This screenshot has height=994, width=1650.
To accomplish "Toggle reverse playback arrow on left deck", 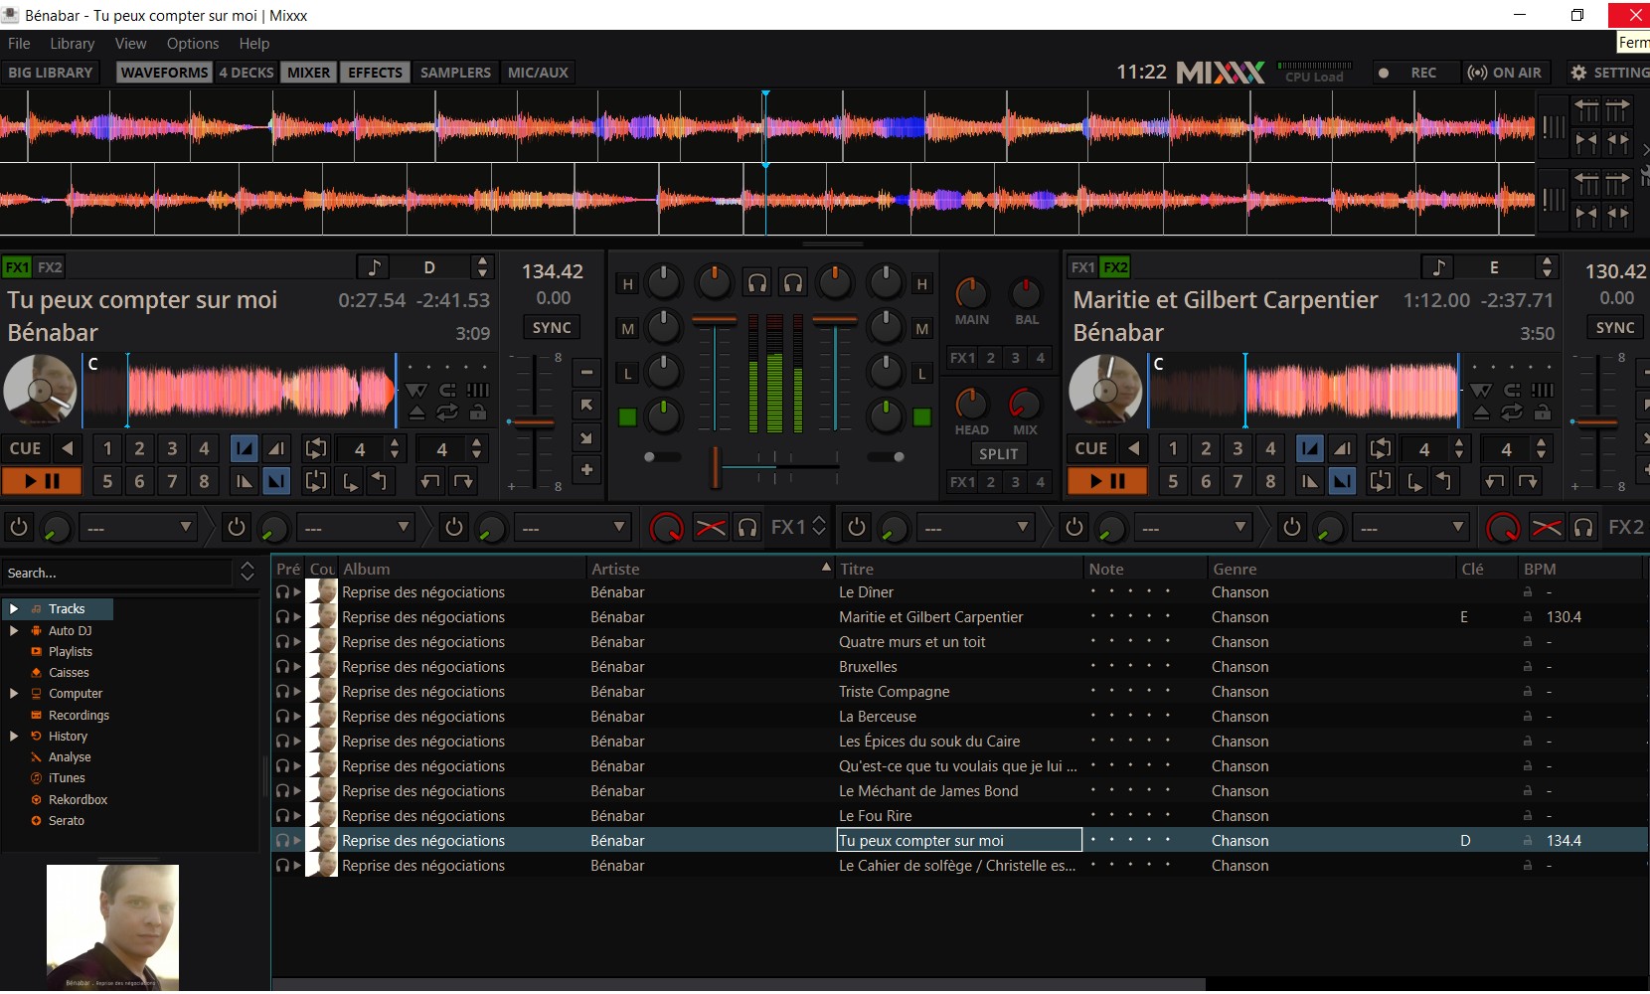I will point(68,448).
